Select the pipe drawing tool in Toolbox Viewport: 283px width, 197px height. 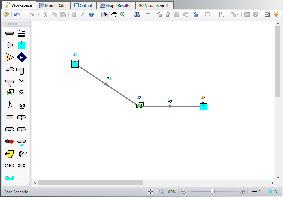coord(10,33)
